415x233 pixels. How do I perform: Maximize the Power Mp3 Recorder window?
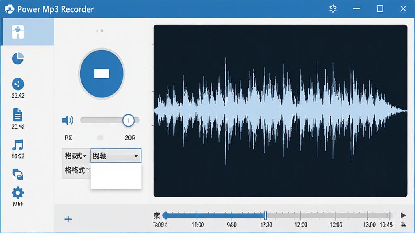pyautogui.click(x=380, y=9)
